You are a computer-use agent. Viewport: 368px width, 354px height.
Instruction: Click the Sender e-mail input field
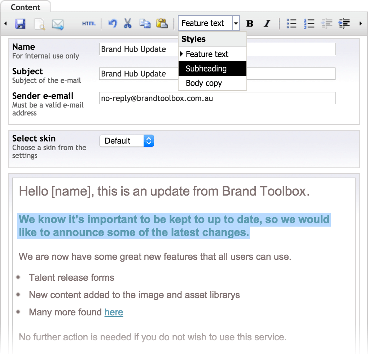(x=217, y=98)
